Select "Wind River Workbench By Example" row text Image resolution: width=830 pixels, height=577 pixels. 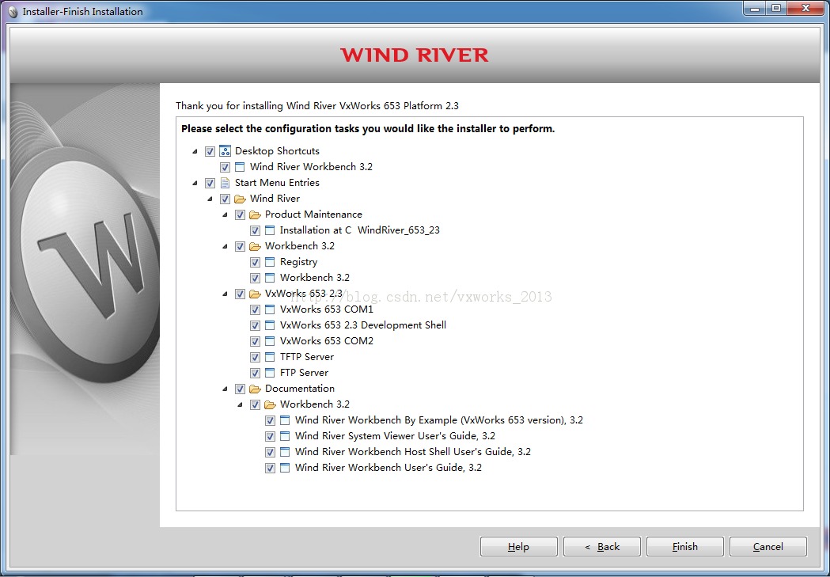[439, 420]
